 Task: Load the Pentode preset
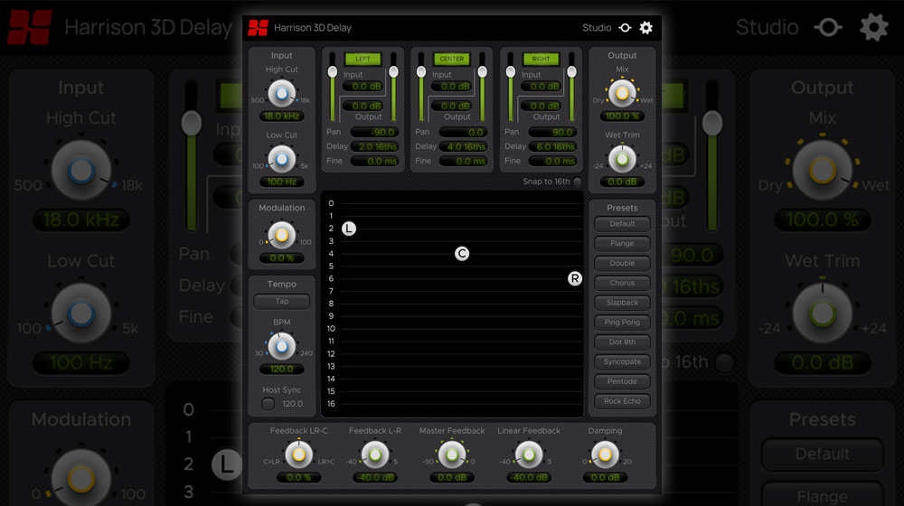[622, 381]
